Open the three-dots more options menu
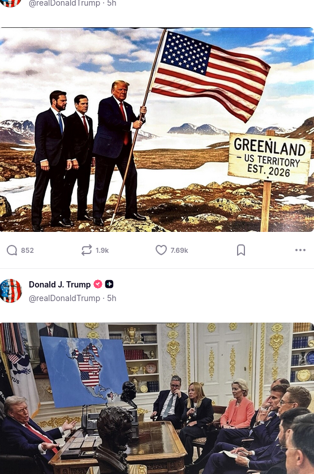Image resolution: width=314 pixels, height=474 pixels. [300, 250]
